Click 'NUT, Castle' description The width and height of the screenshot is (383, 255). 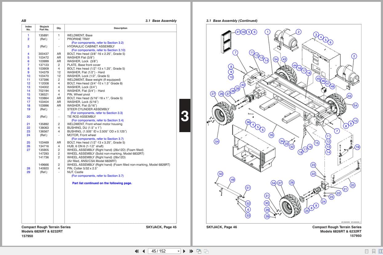(x=75, y=172)
